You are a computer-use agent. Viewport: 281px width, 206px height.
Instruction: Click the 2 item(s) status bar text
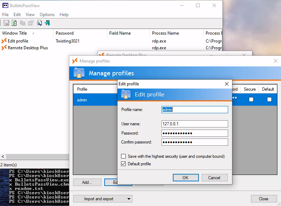point(9,165)
